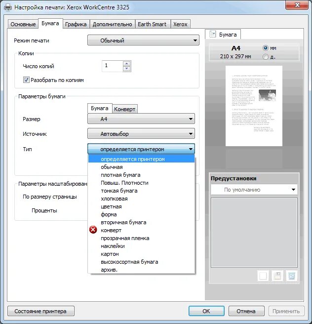Viewport: 312px width, 324px height.
Task: Choose цветная paper type
Action: [x=142, y=206]
